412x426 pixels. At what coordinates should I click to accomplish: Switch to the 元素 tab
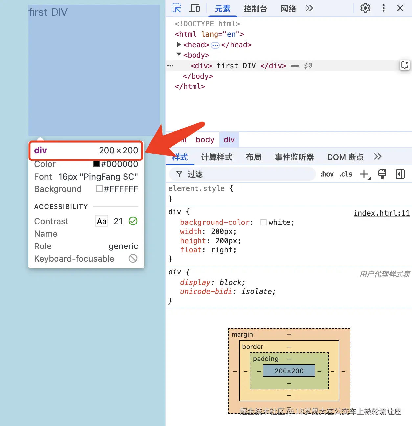(x=223, y=9)
